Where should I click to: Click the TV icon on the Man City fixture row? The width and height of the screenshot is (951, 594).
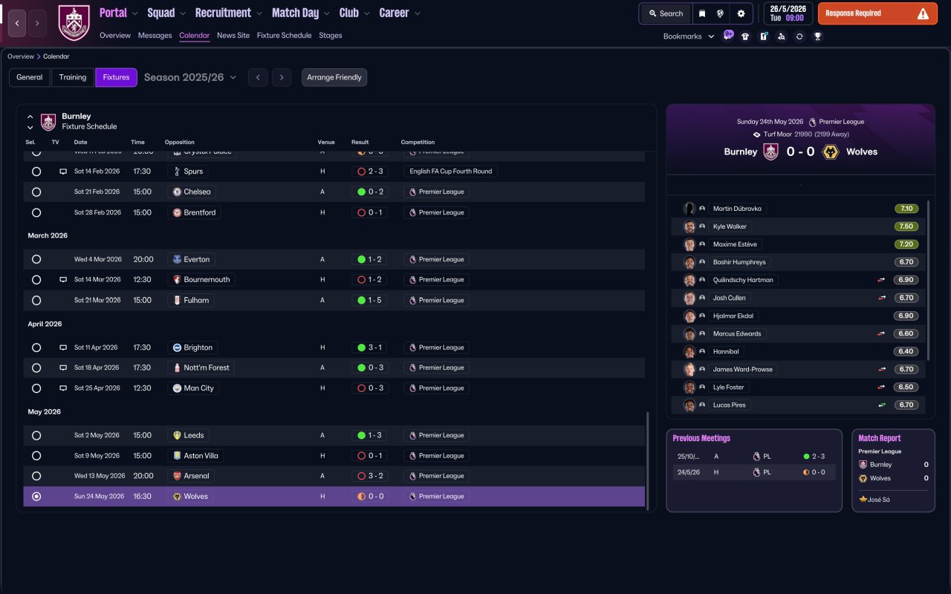click(x=63, y=388)
